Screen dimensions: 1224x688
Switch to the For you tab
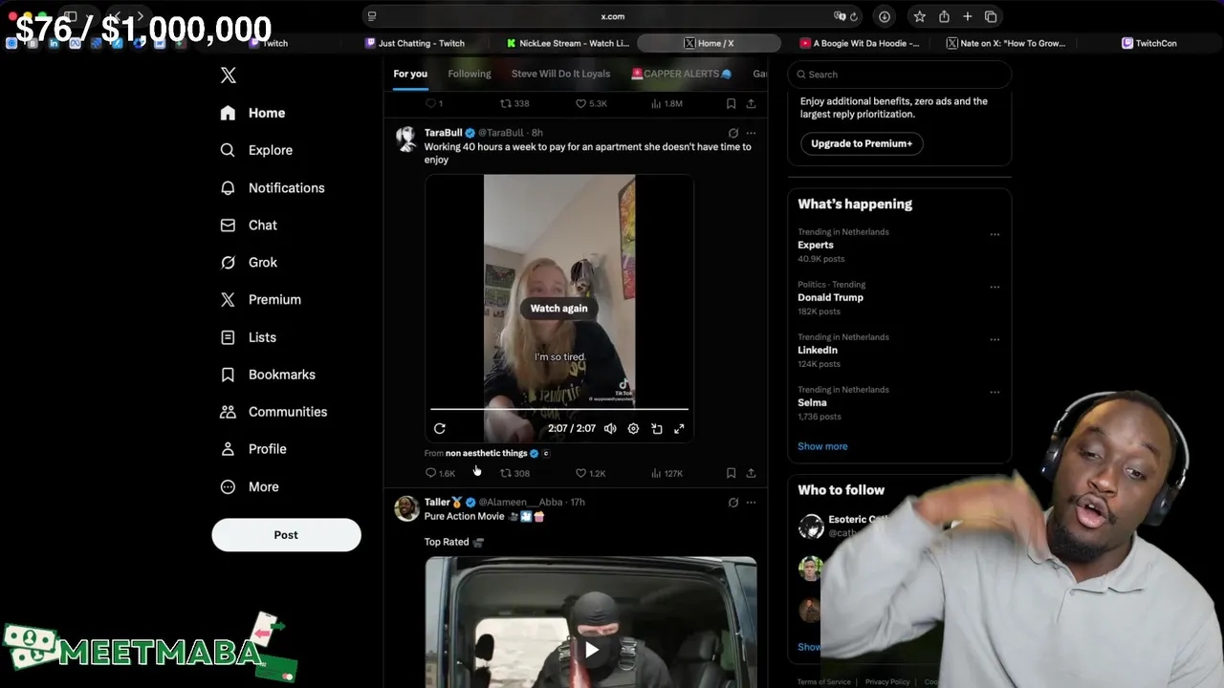[x=410, y=74]
